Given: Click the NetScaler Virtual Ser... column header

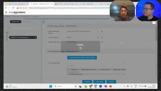Looking at the screenshot, I should pyautogui.click(x=89, y=70).
